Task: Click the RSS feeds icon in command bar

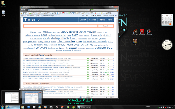Action: point(87,15)
